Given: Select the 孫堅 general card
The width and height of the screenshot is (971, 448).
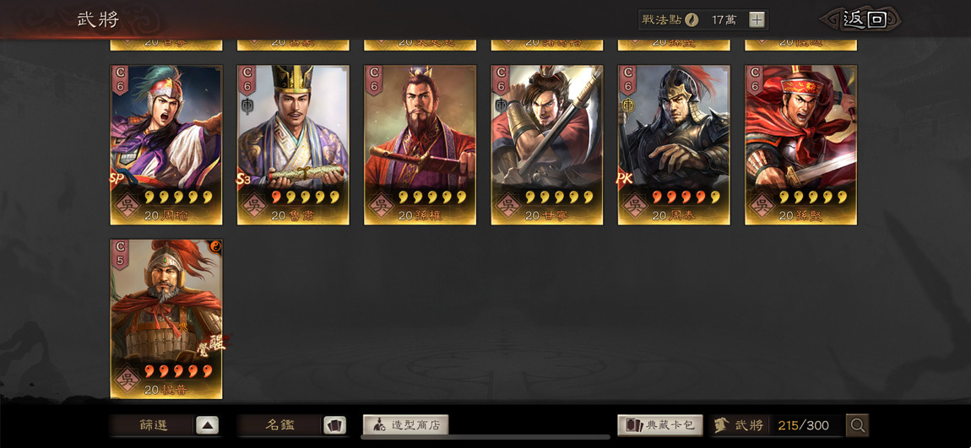Looking at the screenshot, I should pyautogui.click(x=800, y=145).
